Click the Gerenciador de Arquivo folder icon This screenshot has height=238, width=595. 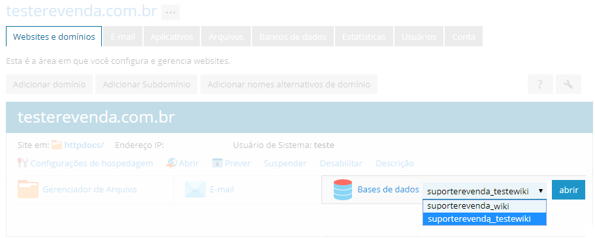pyautogui.click(x=28, y=190)
